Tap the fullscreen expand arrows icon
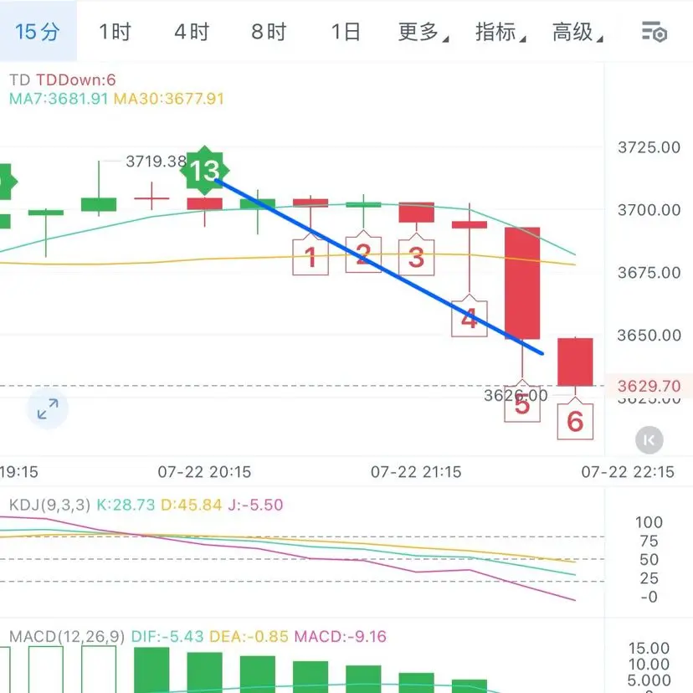693x693 pixels. point(48,408)
